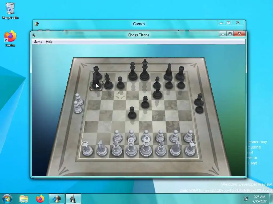Switch to Games Explorer on the taskbar
This screenshot has height=204, width=273.
57,199
